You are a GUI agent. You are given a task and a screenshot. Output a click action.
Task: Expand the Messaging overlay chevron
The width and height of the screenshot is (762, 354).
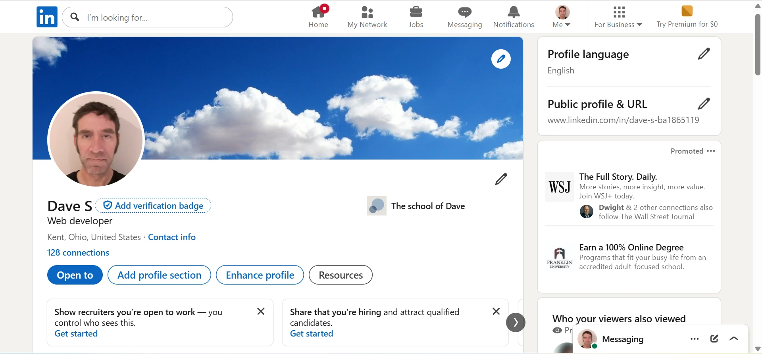click(734, 339)
